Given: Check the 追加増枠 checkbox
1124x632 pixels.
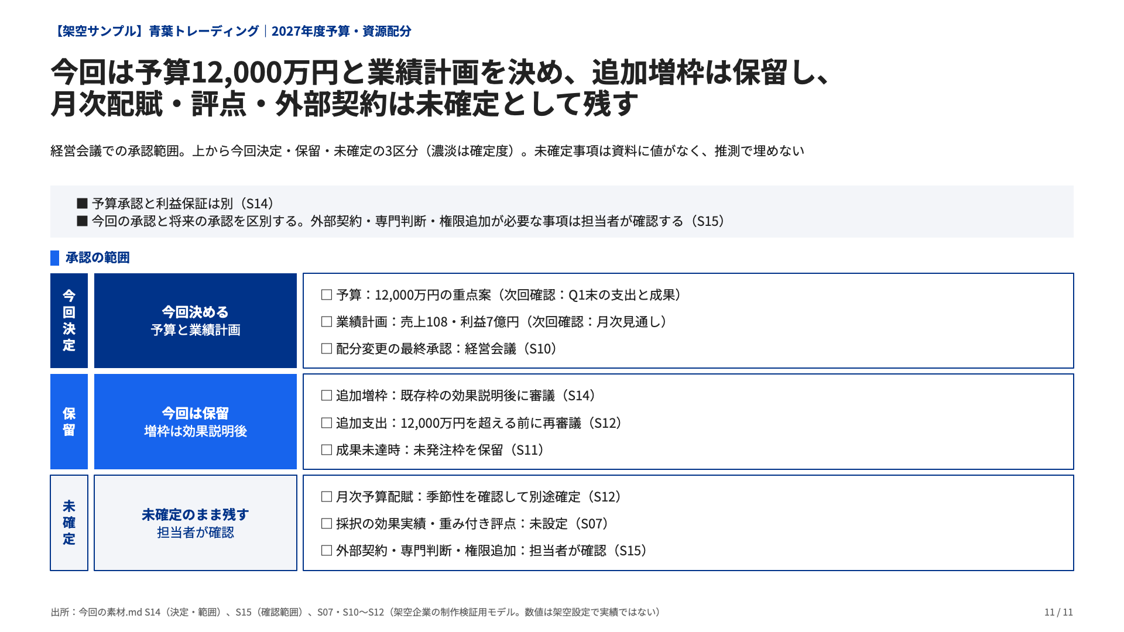Looking at the screenshot, I should [x=327, y=396].
